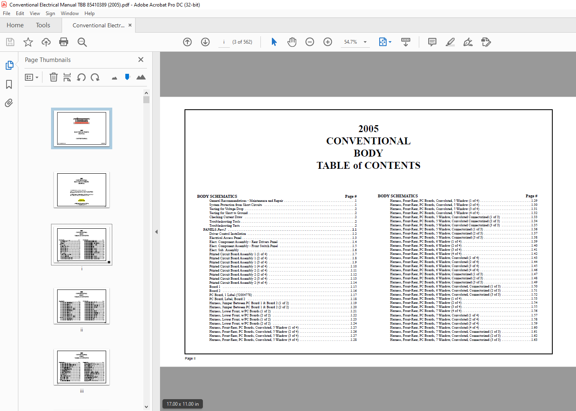
Task: Open the Sign document tool
Action: click(468, 42)
